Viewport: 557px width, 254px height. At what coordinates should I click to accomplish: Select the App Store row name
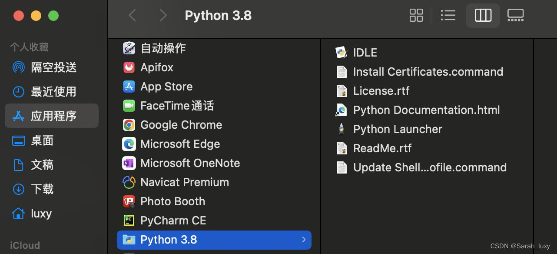pos(166,87)
